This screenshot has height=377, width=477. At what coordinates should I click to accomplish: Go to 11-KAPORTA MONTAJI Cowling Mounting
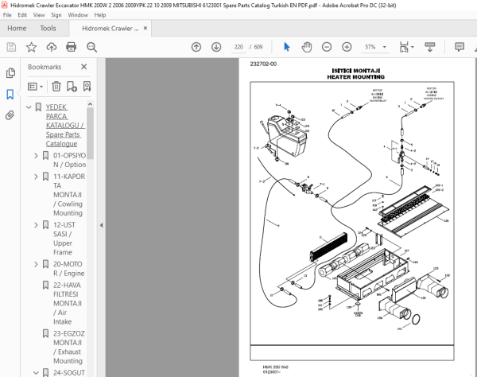point(69,195)
